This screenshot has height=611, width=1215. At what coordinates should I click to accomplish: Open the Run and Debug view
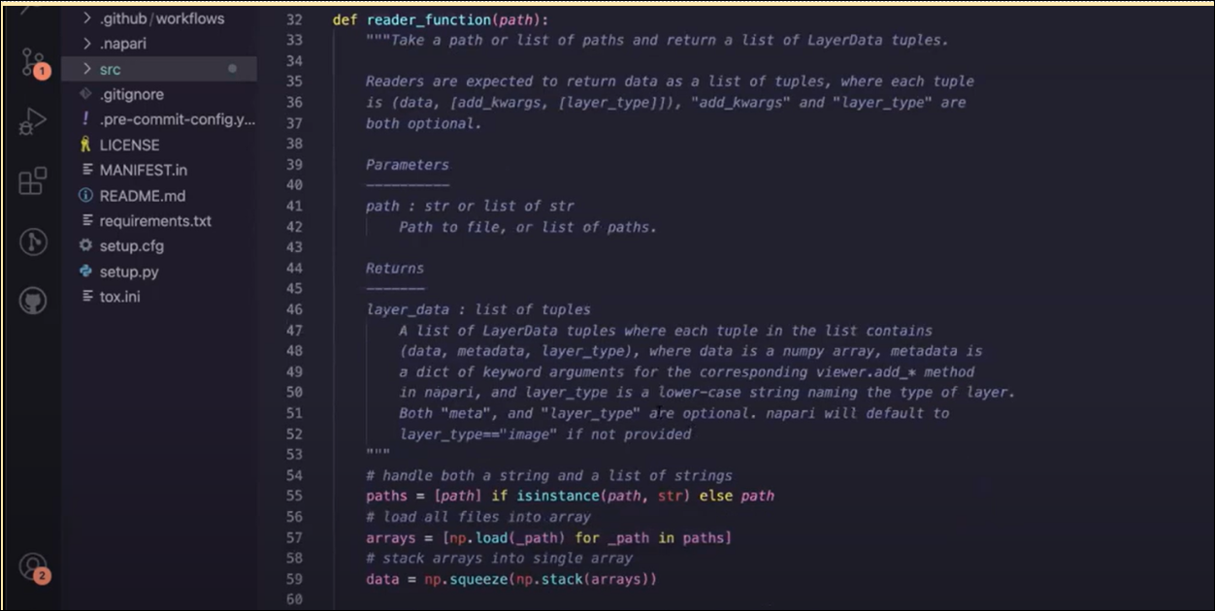[x=32, y=121]
